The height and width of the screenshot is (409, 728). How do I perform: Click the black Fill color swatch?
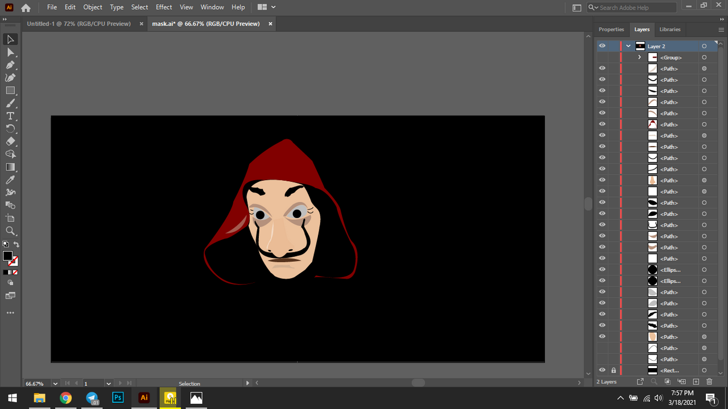tap(7, 256)
